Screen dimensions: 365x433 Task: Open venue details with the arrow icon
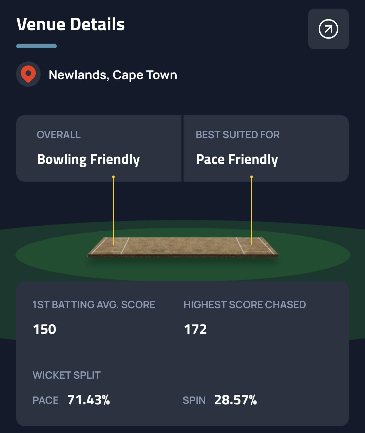tap(328, 29)
